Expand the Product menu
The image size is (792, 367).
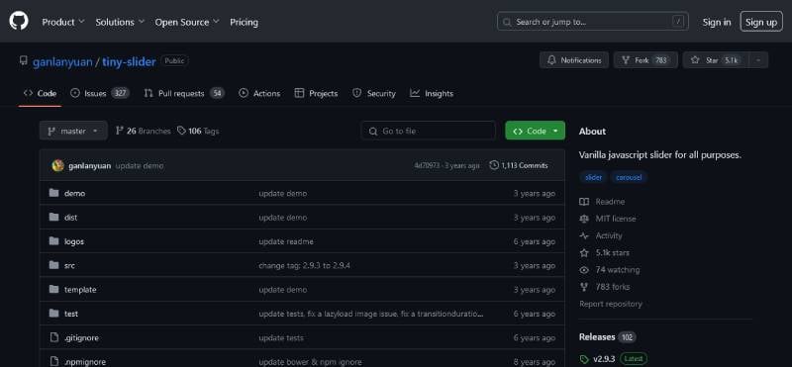pyautogui.click(x=63, y=22)
